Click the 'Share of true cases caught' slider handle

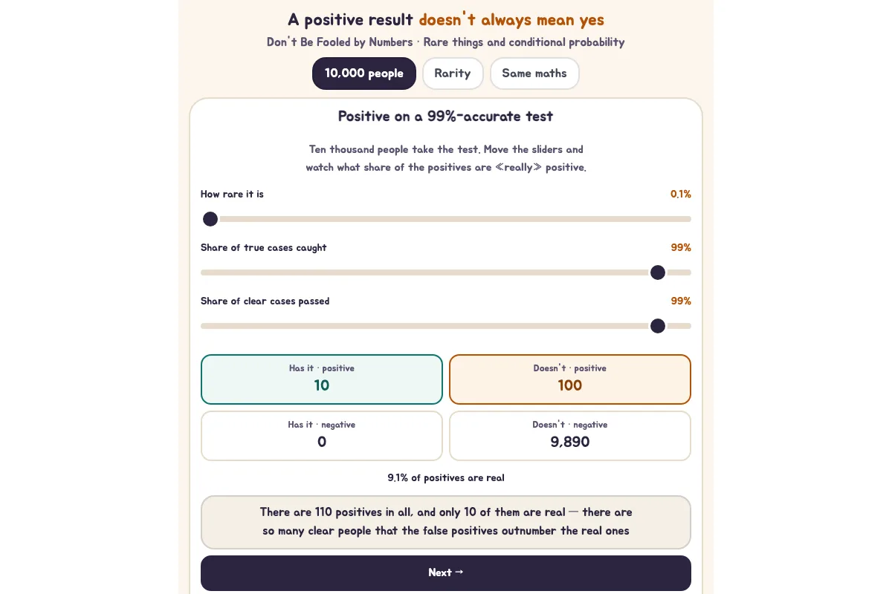(x=658, y=272)
